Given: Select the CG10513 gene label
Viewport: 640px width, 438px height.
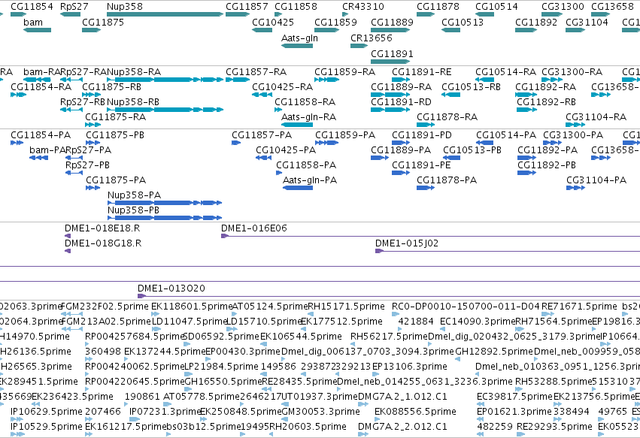Looking at the screenshot, I should [463, 22].
